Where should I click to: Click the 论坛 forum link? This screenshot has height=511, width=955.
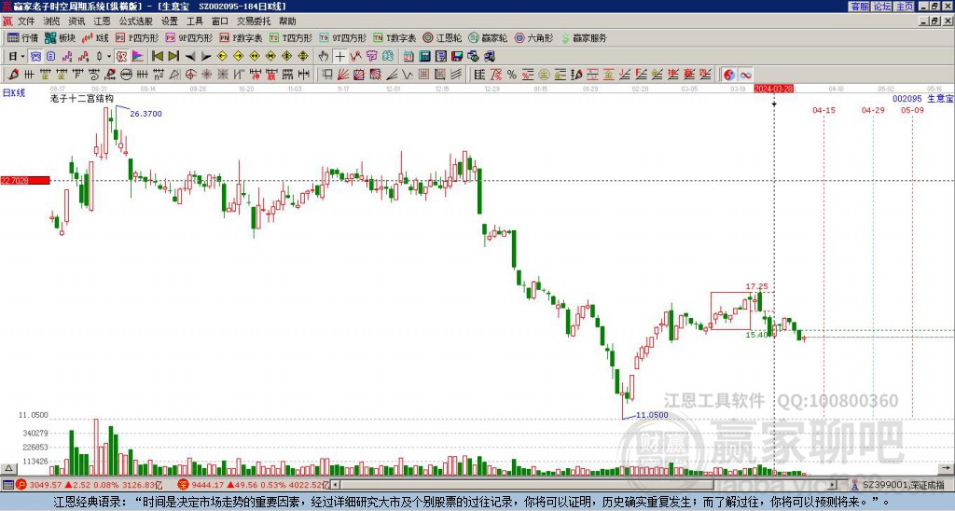881,7
